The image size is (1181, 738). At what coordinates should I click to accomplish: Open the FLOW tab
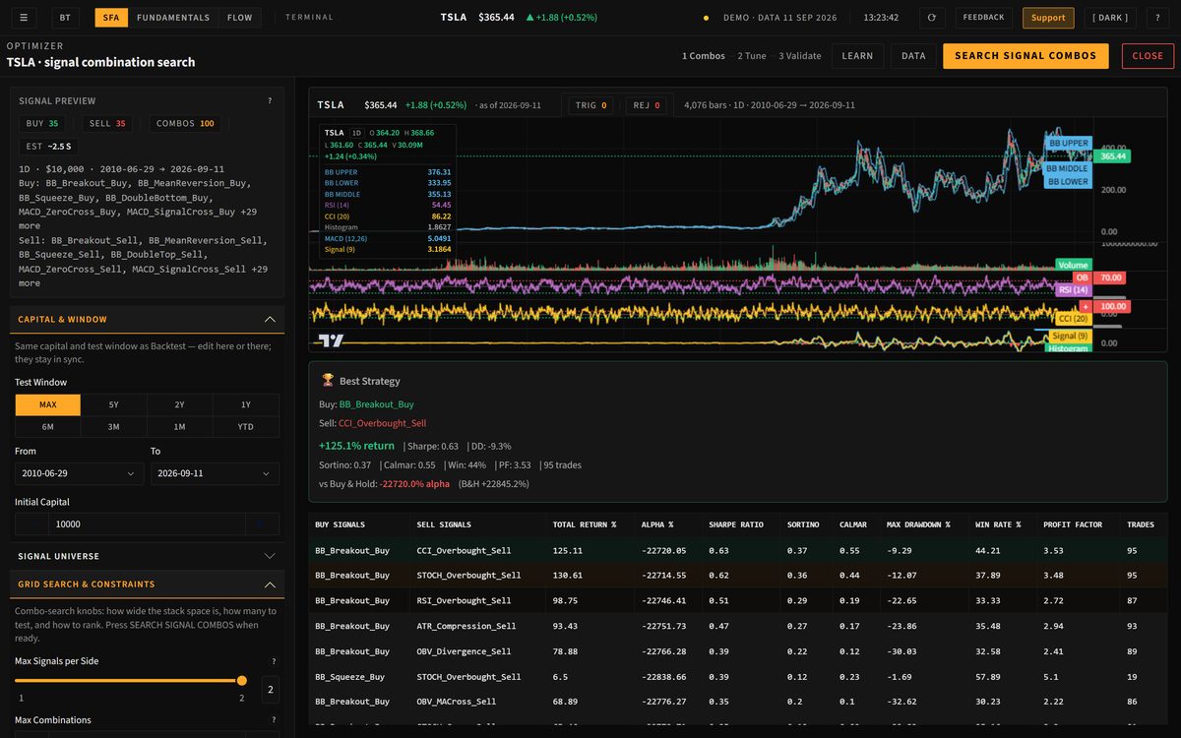(239, 18)
